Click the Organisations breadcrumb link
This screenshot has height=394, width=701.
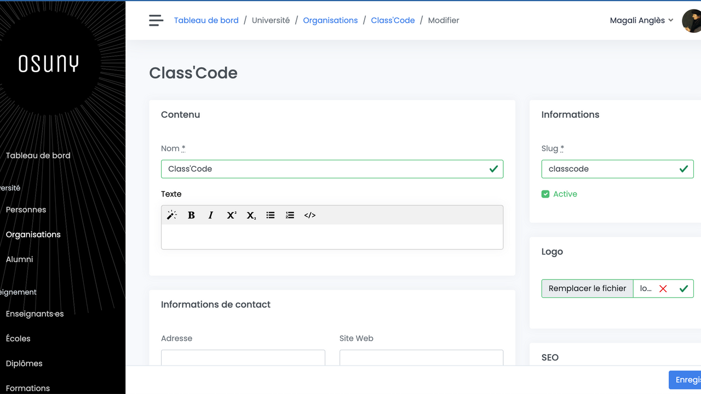(330, 20)
